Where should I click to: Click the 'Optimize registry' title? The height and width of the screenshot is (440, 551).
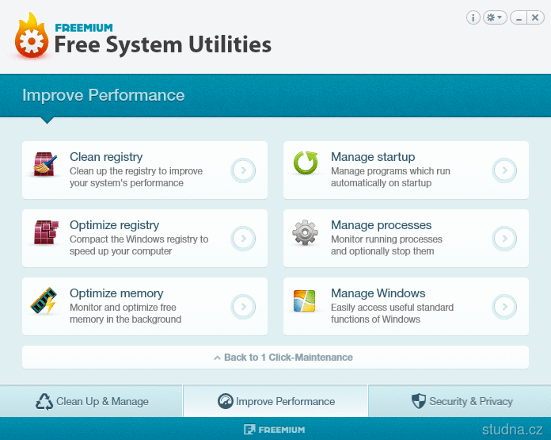(x=114, y=225)
